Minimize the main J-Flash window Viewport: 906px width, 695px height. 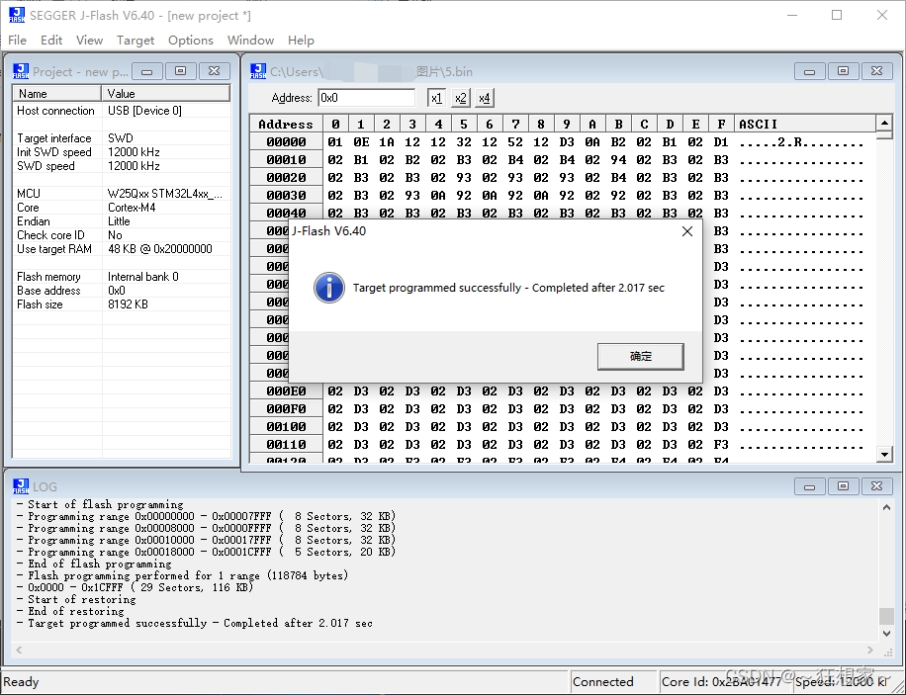coord(792,15)
